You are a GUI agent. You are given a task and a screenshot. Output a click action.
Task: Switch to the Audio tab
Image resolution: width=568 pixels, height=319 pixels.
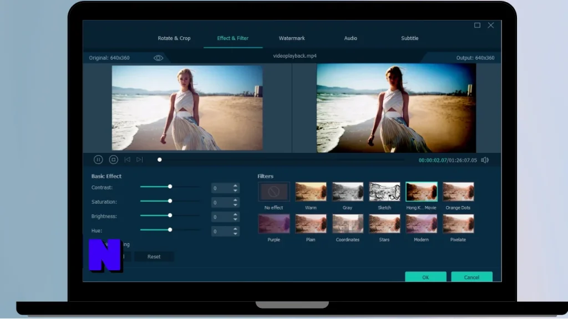[x=351, y=38]
